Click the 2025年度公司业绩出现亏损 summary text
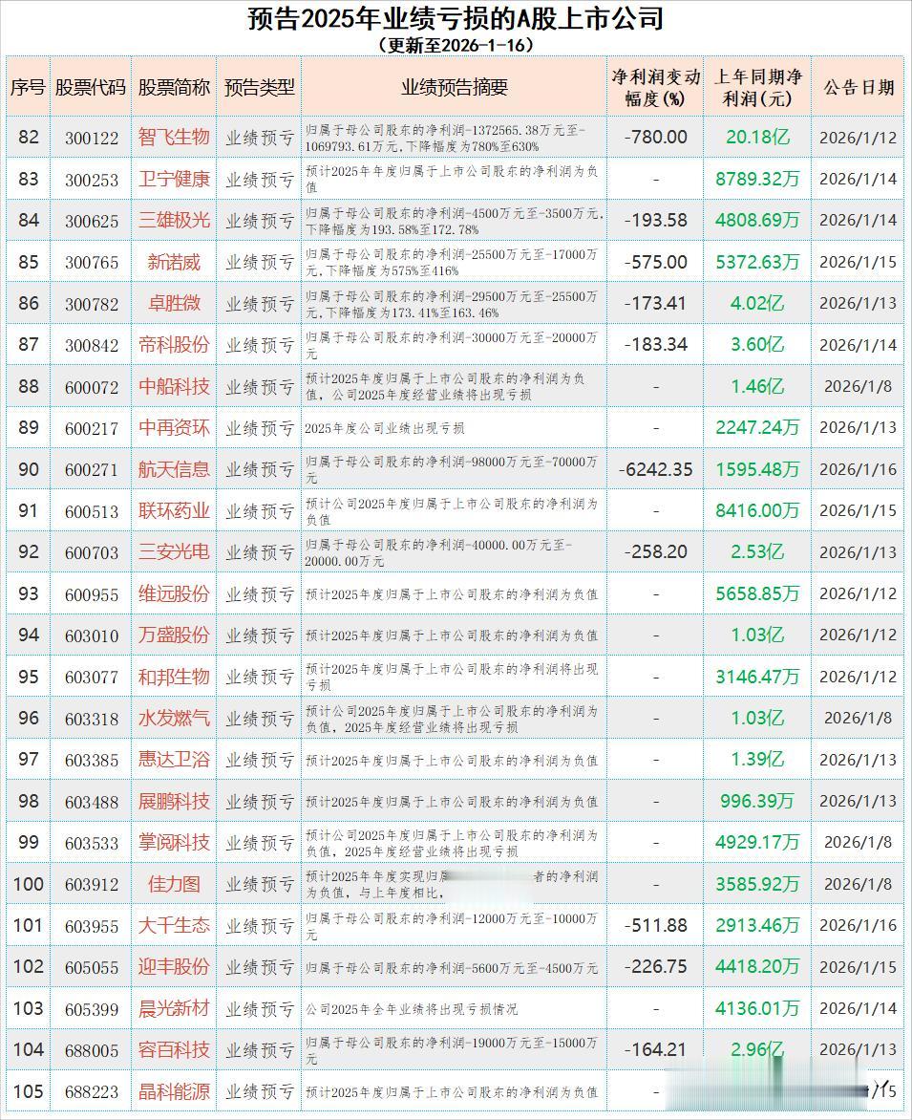912x1120 pixels. pyautogui.click(x=385, y=428)
